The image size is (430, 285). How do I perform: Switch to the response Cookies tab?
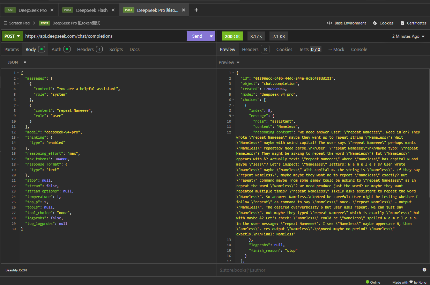[x=284, y=49]
